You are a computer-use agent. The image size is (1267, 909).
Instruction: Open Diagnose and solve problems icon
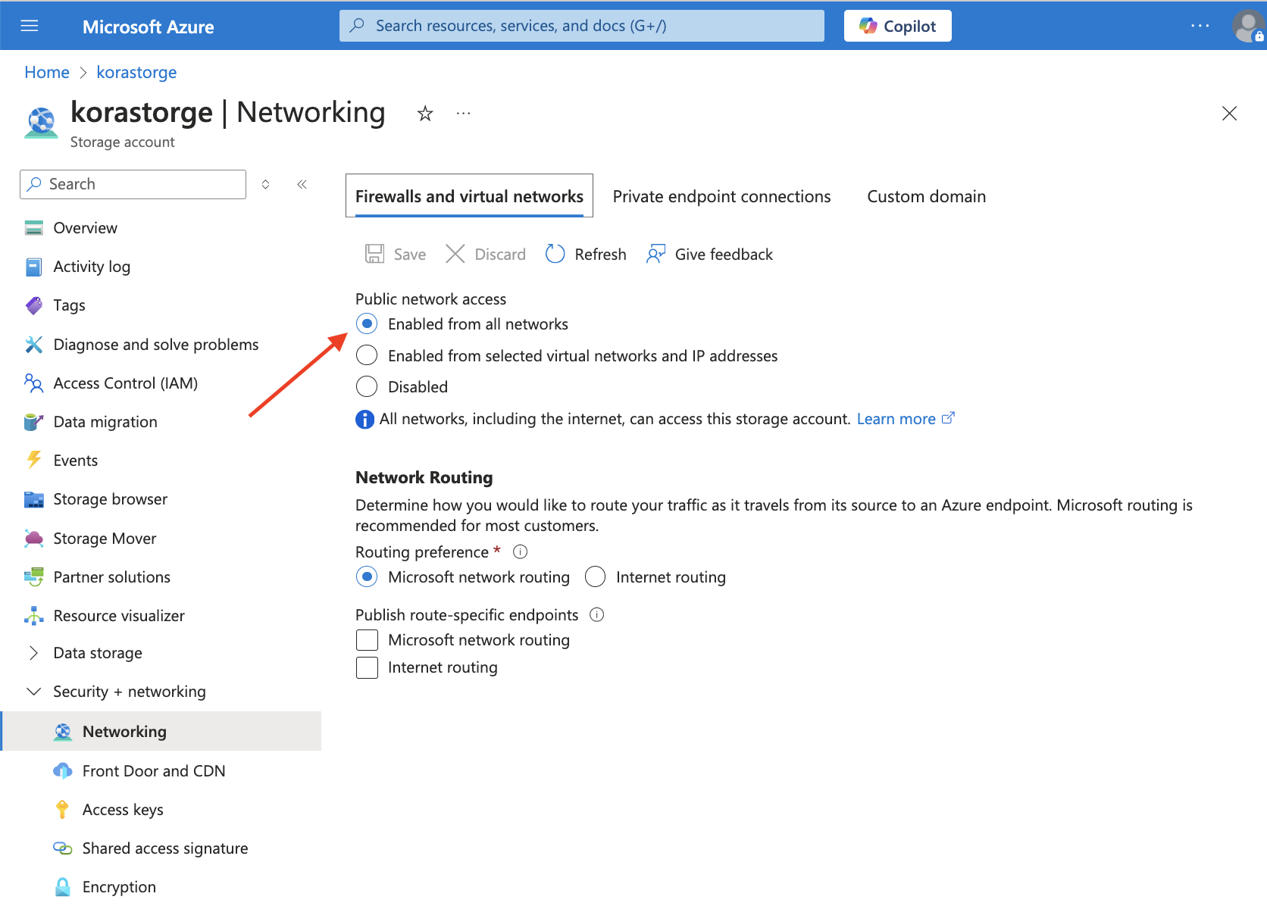coord(34,345)
